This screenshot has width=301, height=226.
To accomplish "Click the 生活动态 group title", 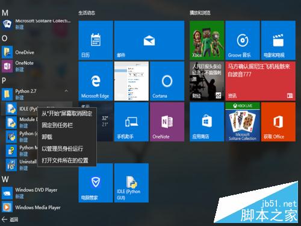I will point(87,13).
